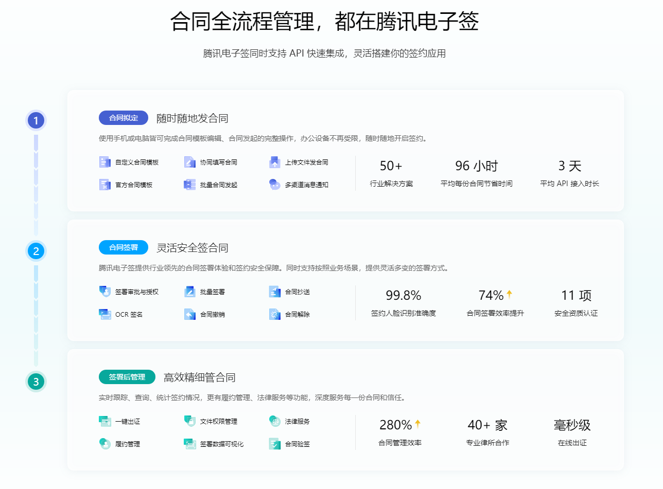Viewport: 663px width, 489px height.
Task: Open 签署数据可视化 link text
Action: [x=222, y=444]
